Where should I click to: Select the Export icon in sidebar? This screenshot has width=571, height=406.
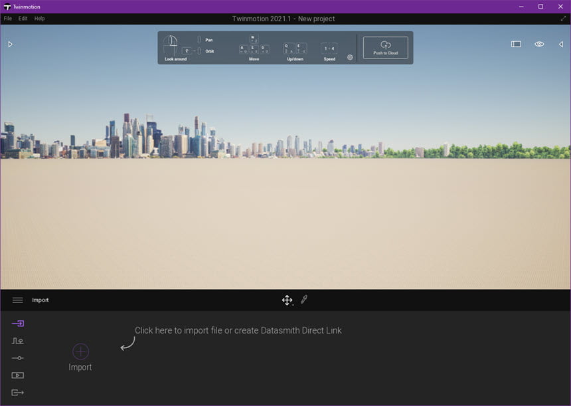17,393
